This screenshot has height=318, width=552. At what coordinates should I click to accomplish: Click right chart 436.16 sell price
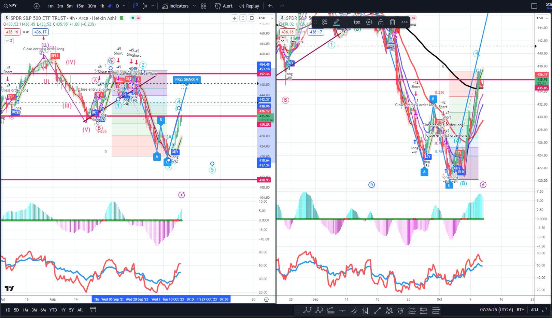(x=287, y=32)
